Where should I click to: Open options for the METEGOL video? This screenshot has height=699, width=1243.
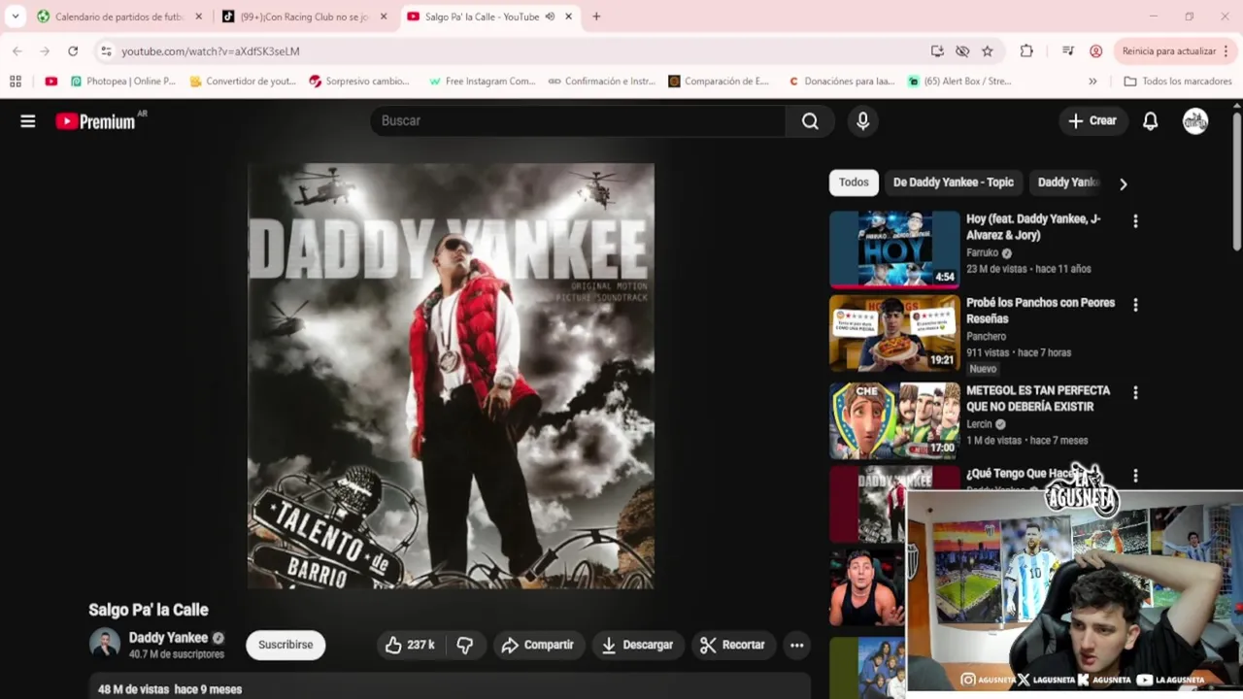click(1135, 392)
